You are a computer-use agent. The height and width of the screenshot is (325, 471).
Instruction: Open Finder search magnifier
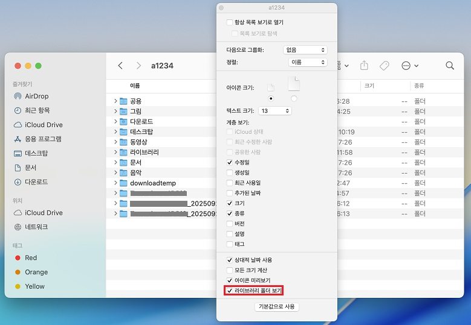pyautogui.click(x=450, y=66)
